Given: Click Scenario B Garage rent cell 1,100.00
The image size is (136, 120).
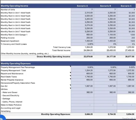Looking at the screenshot, I should tap(105, 35).
